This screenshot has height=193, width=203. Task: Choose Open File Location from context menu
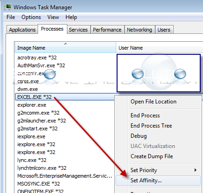[x=158, y=102]
